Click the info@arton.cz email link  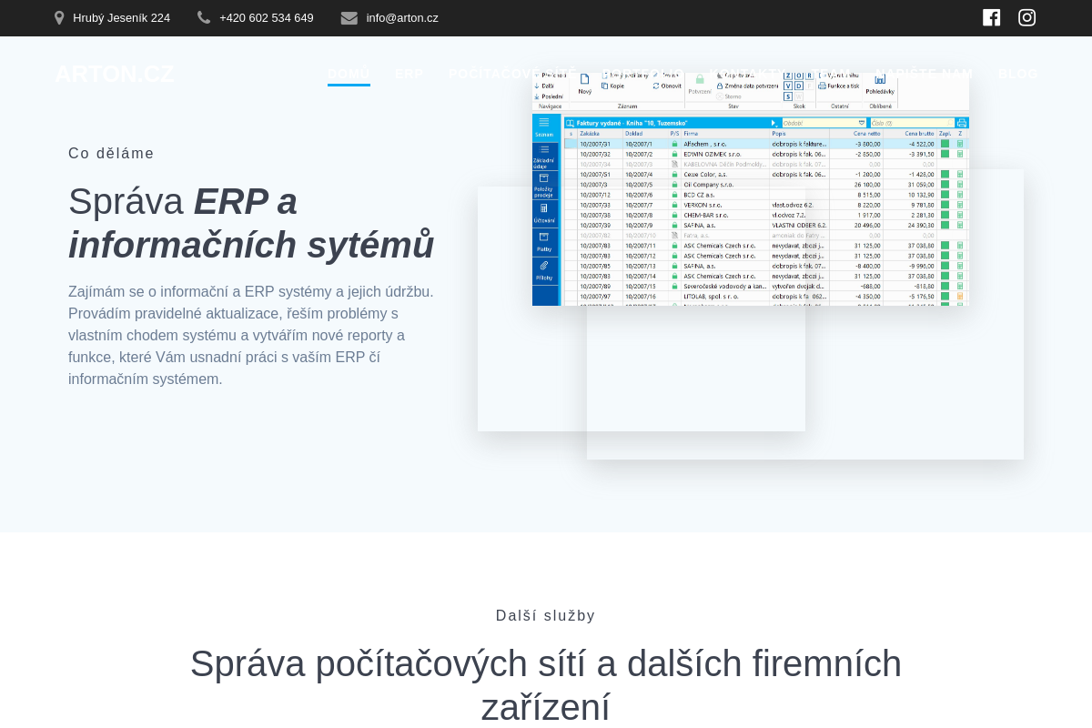coord(402,17)
